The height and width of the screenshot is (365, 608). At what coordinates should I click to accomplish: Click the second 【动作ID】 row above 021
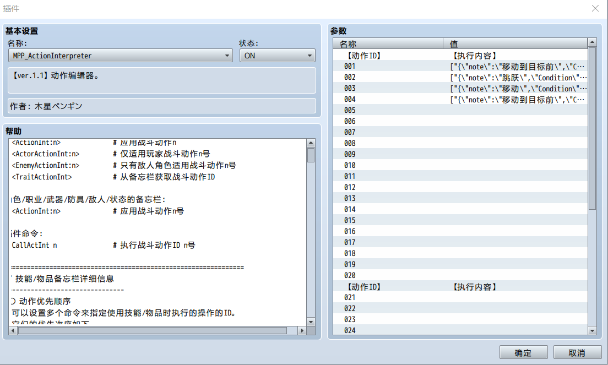[460, 287]
